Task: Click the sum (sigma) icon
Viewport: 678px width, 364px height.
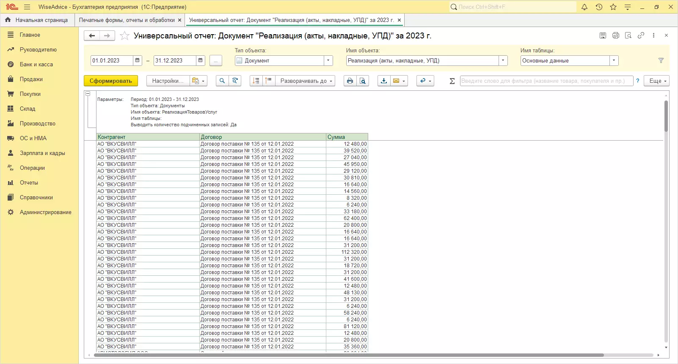Action: tap(452, 81)
